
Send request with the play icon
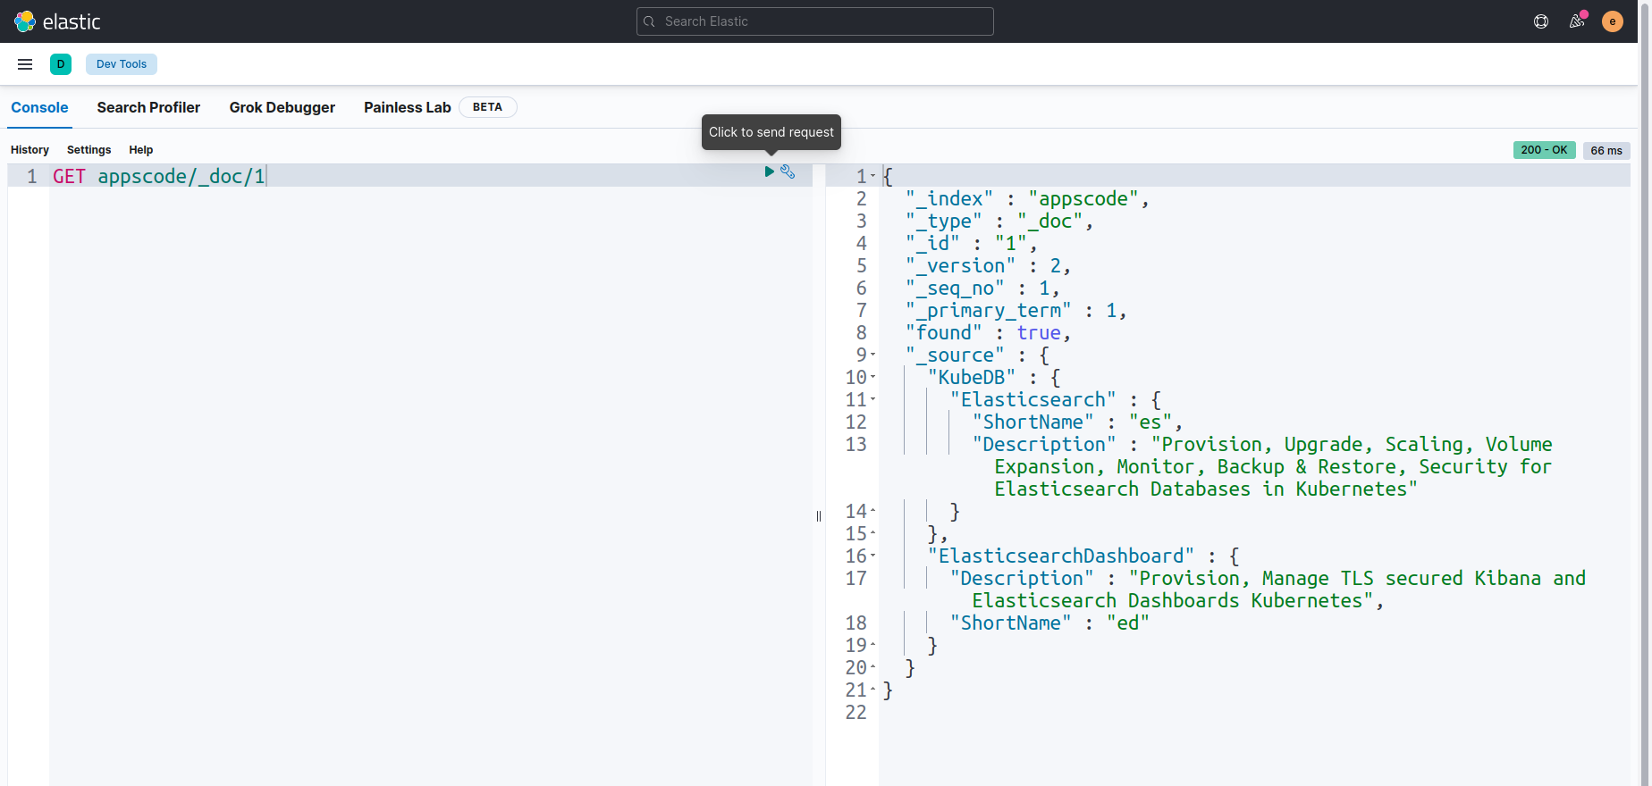click(x=769, y=171)
